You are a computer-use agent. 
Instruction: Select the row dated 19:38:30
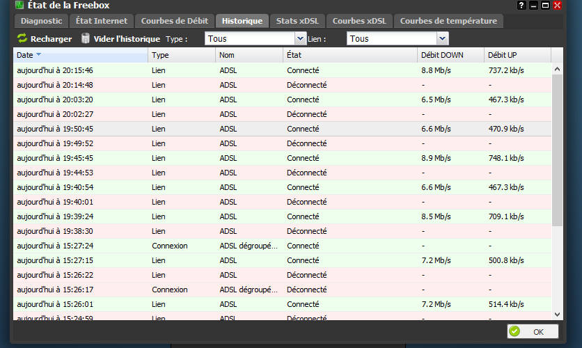click(x=282, y=231)
